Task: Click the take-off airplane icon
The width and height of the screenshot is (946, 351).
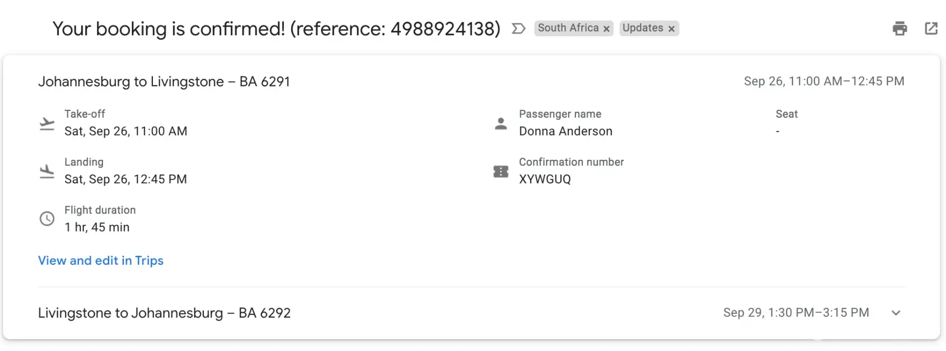Action: tap(47, 123)
